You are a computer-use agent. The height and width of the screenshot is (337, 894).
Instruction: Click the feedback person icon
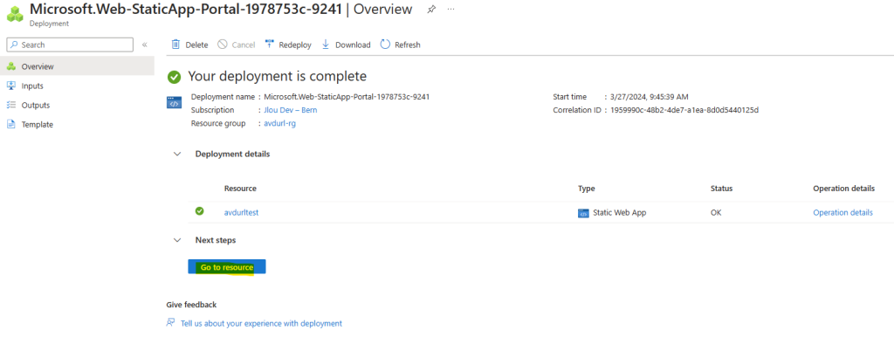coord(170,323)
